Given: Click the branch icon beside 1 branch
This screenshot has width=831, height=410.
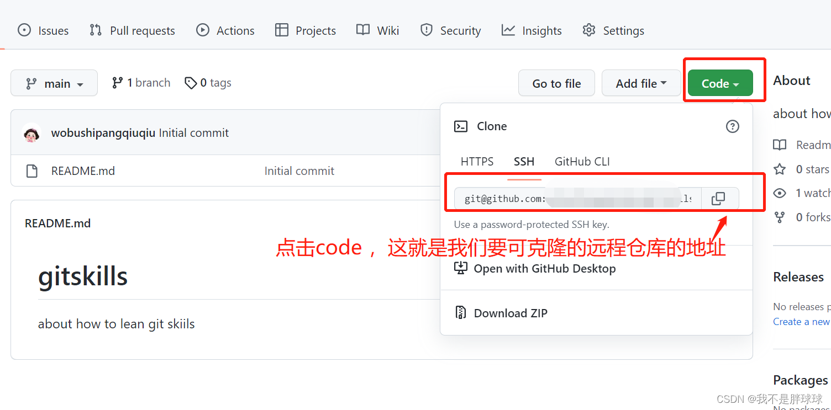Looking at the screenshot, I should click(117, 83).
